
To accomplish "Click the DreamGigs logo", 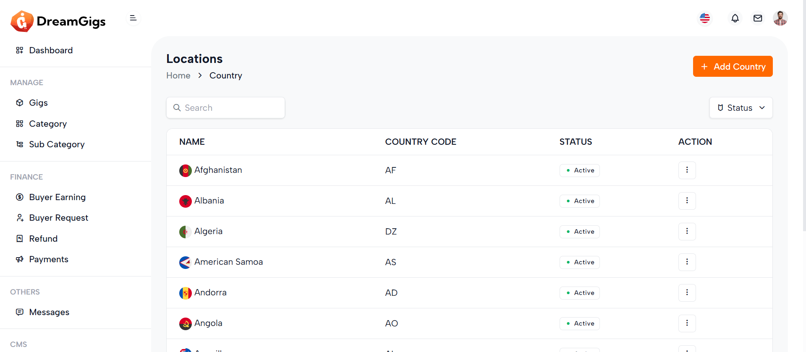I will (58, 21).
